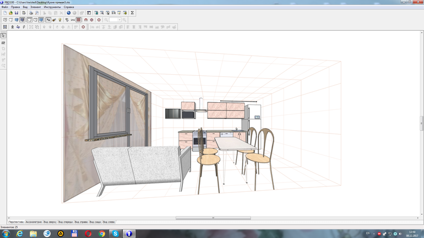Open the Файл menu

[x=5, y=7]
